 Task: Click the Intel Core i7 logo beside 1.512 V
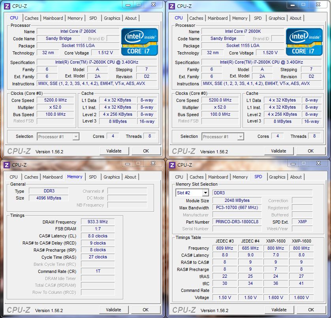139,42
